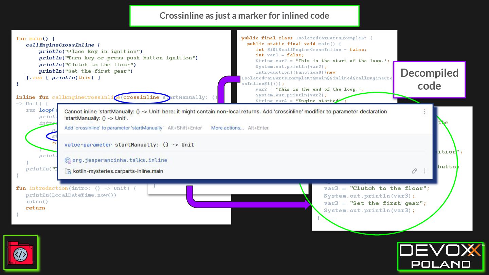
Task: Click 'fun introduction(intro: () -> Unit) {' line
Action: [x=76, y=188]
